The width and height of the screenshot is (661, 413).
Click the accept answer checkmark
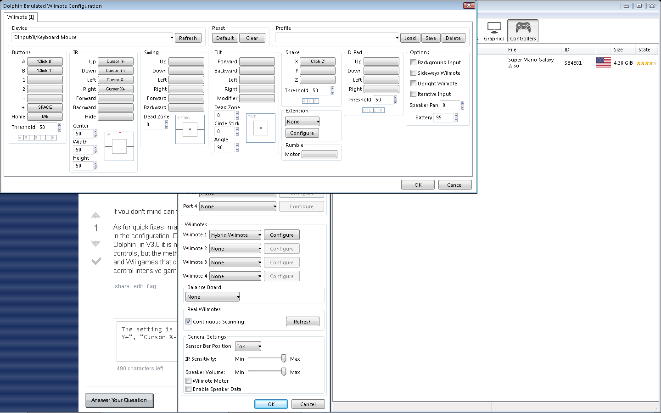(x=96, y=261)
